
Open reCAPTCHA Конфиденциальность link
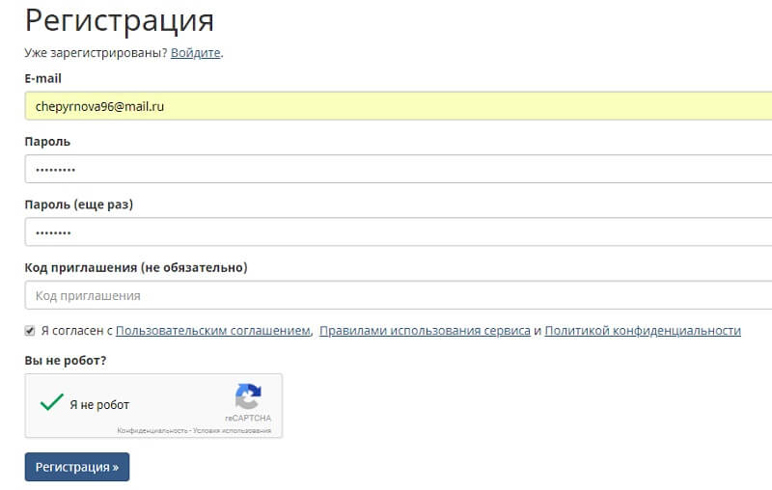tap(152, 430)
